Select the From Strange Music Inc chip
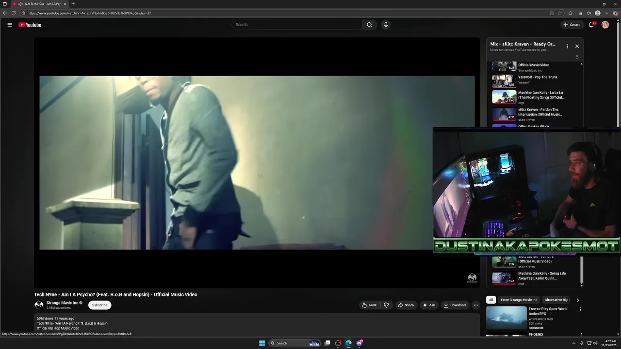The image size is (621, 349). (519, 300)
